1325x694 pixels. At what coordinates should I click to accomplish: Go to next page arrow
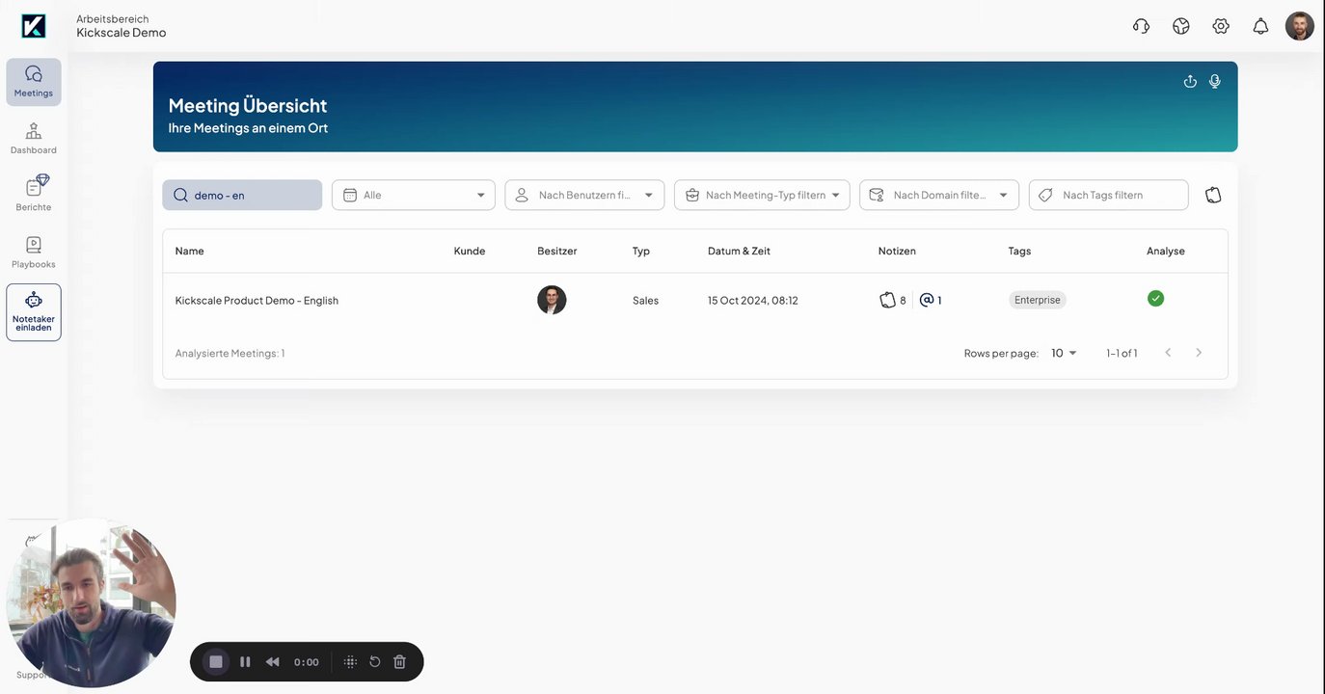tap(1199, 353)
